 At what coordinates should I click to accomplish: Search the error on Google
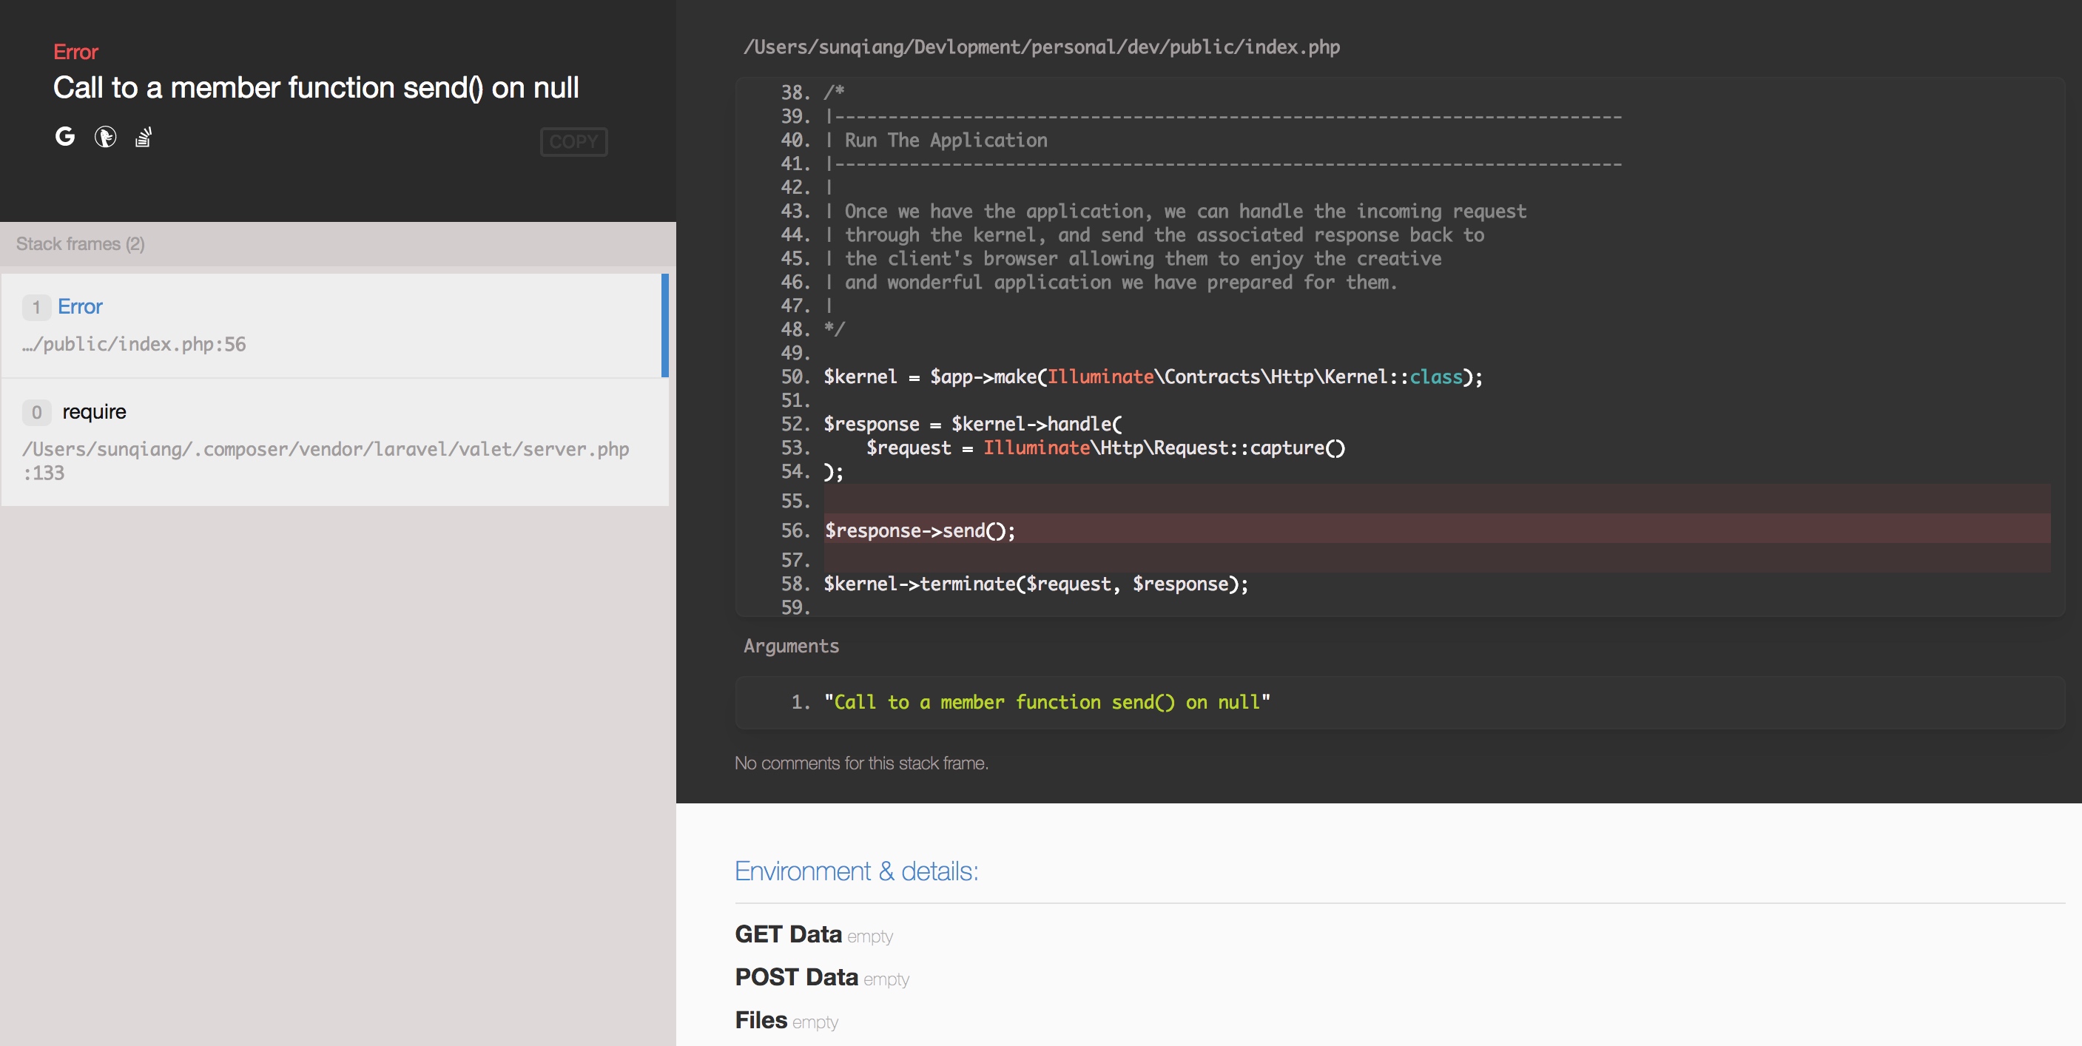click(x=64, y=137)
